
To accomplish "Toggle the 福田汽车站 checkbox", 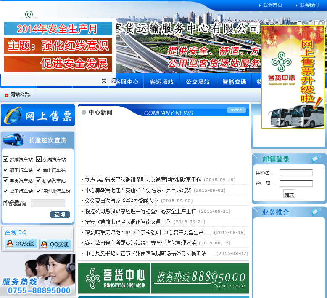I will 5,169.
